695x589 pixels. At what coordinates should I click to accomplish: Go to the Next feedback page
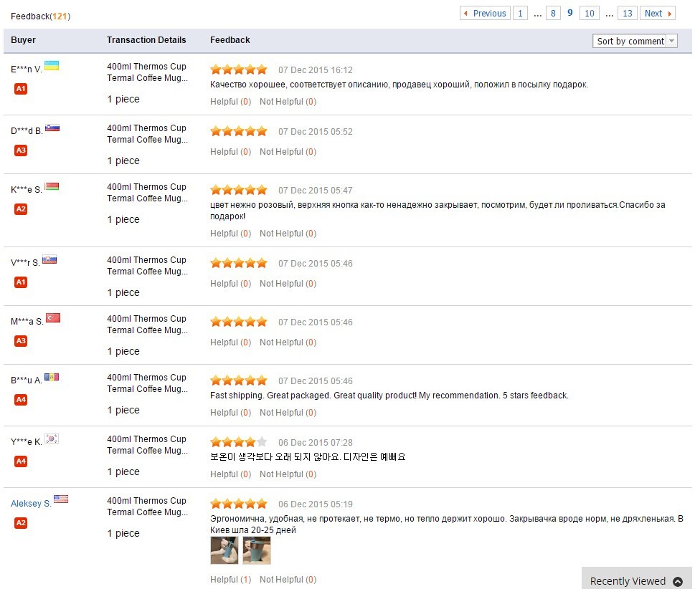657,13
